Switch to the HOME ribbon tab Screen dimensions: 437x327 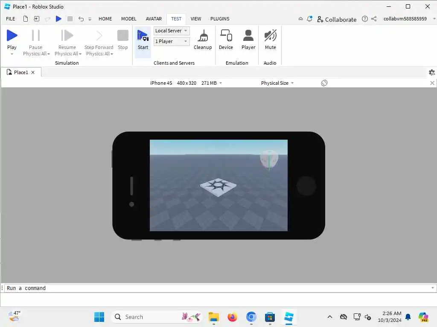click(x=105, y=19)
